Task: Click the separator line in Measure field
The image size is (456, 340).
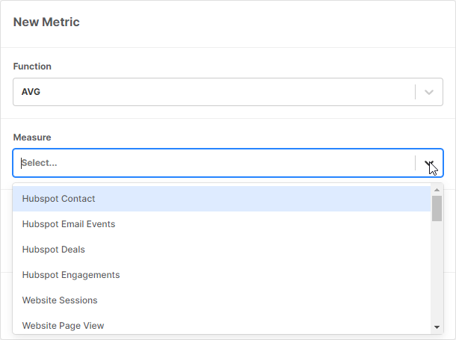Action: [x=415, y=163]
